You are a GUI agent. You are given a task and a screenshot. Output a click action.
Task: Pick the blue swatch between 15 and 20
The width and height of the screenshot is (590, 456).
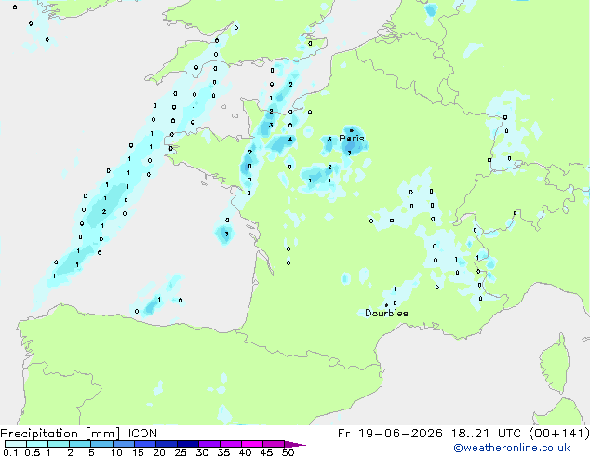coord(145,444)
